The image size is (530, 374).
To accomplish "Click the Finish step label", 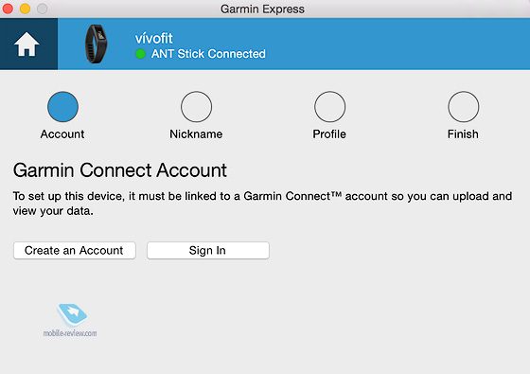I will tap(463, 134).
